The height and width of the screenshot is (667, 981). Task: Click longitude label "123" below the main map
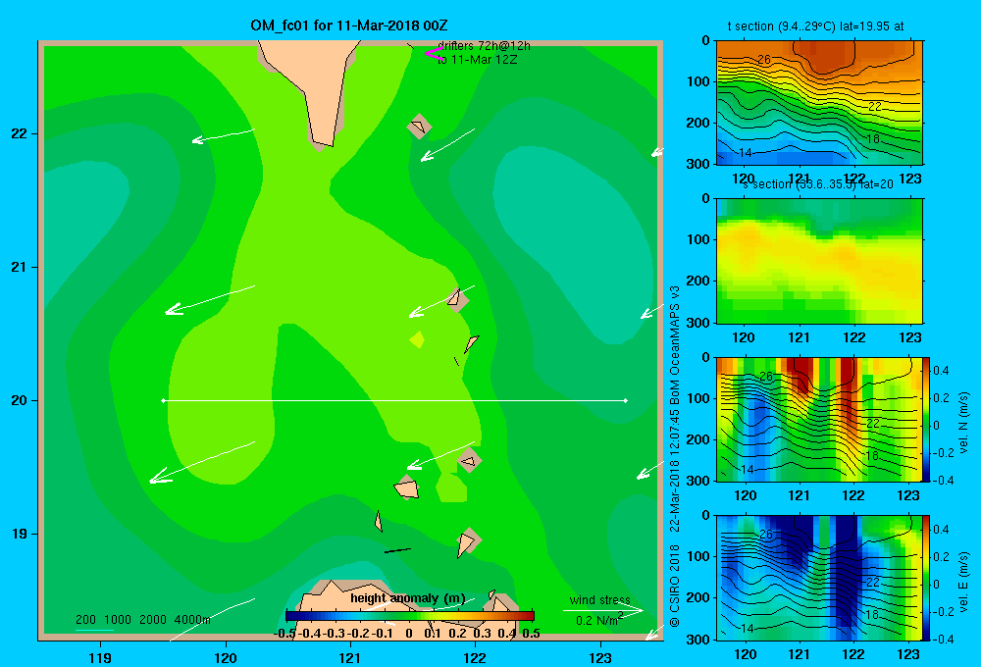600,657
